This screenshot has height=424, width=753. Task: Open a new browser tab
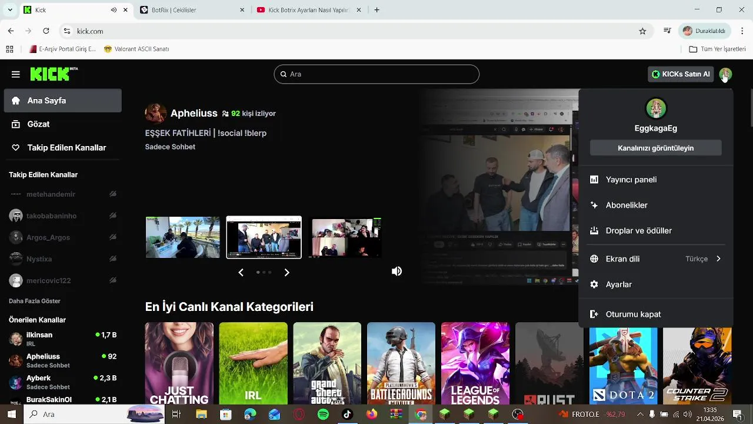click(376, 10)
